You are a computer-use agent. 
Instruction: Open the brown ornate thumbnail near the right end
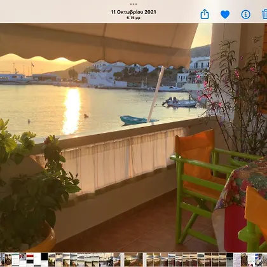pyautogui.click(x=244, y=259)
